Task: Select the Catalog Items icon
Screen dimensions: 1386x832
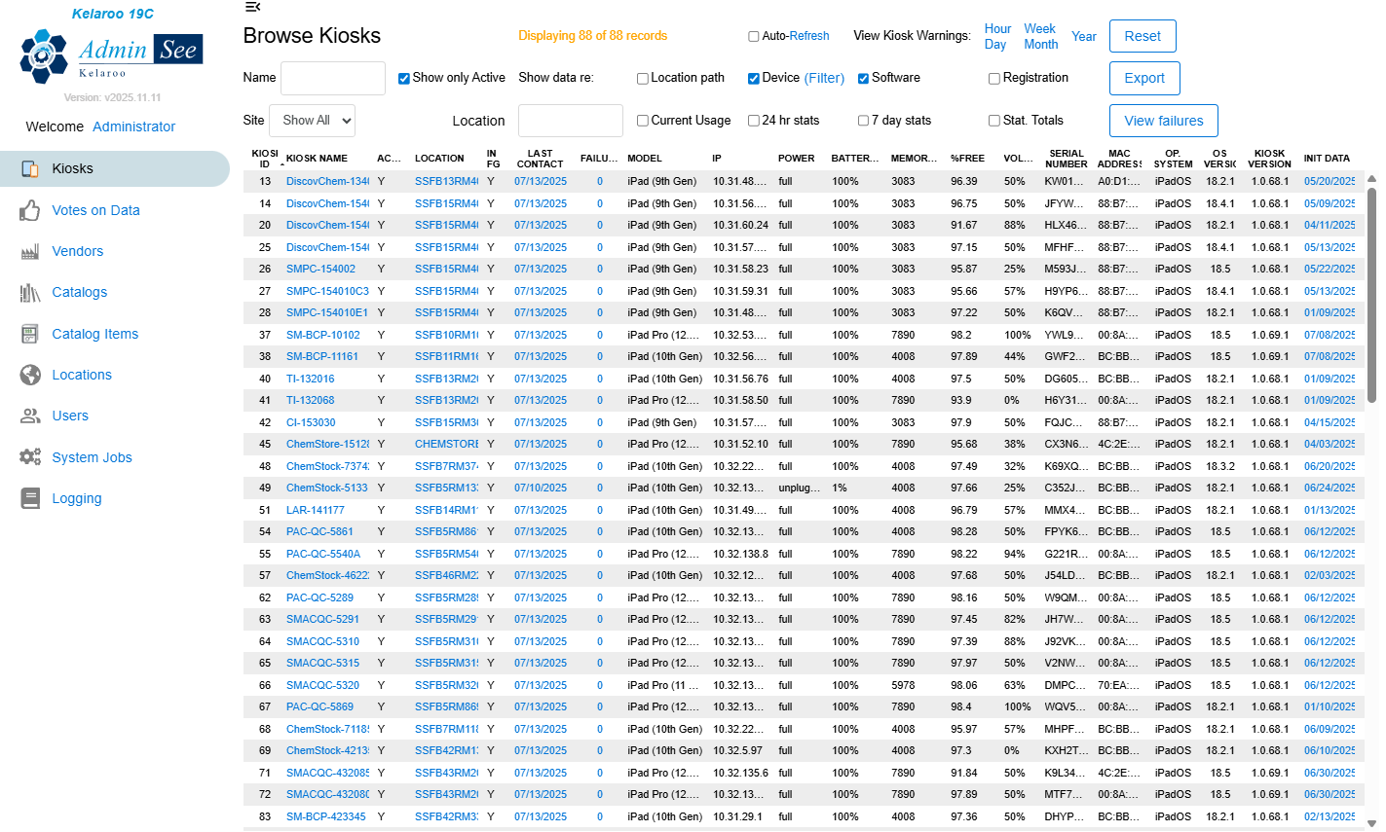Action: [30, 334]
